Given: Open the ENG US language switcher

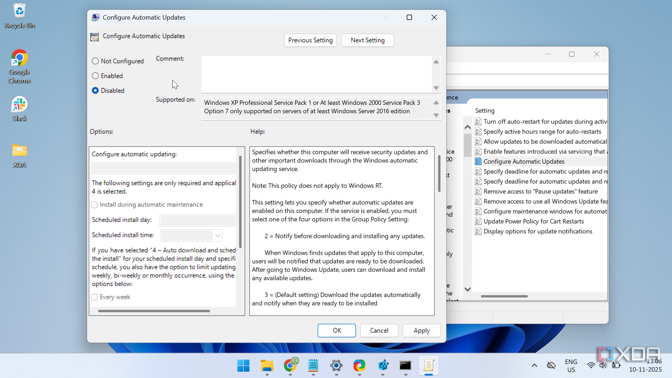Looking at the screenshot, I should (x=571, y=366).
